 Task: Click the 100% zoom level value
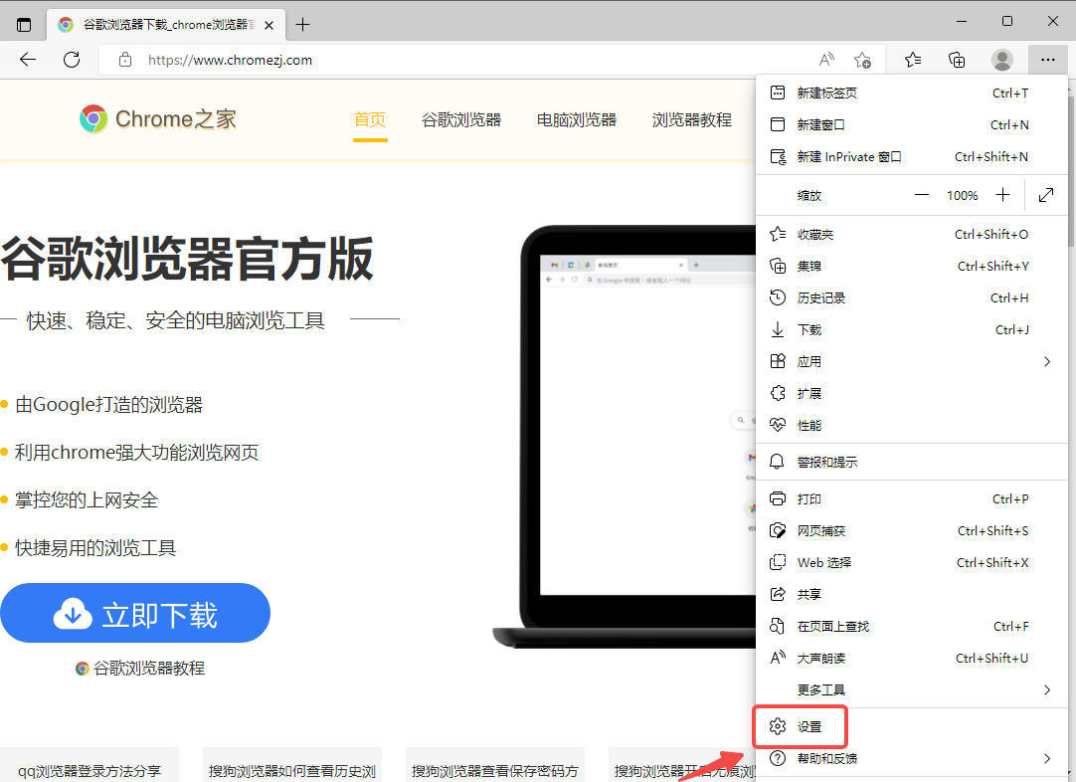coord(962,196)
